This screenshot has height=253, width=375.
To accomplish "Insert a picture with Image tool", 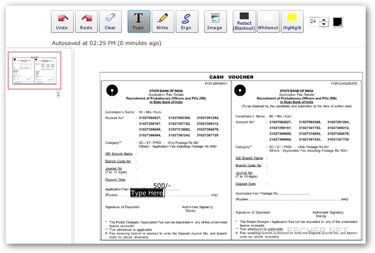I will (x=215, y=21).
